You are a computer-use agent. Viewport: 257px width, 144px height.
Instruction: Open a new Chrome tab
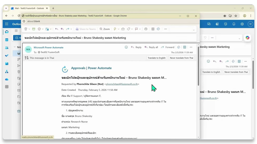pos(53,8)
